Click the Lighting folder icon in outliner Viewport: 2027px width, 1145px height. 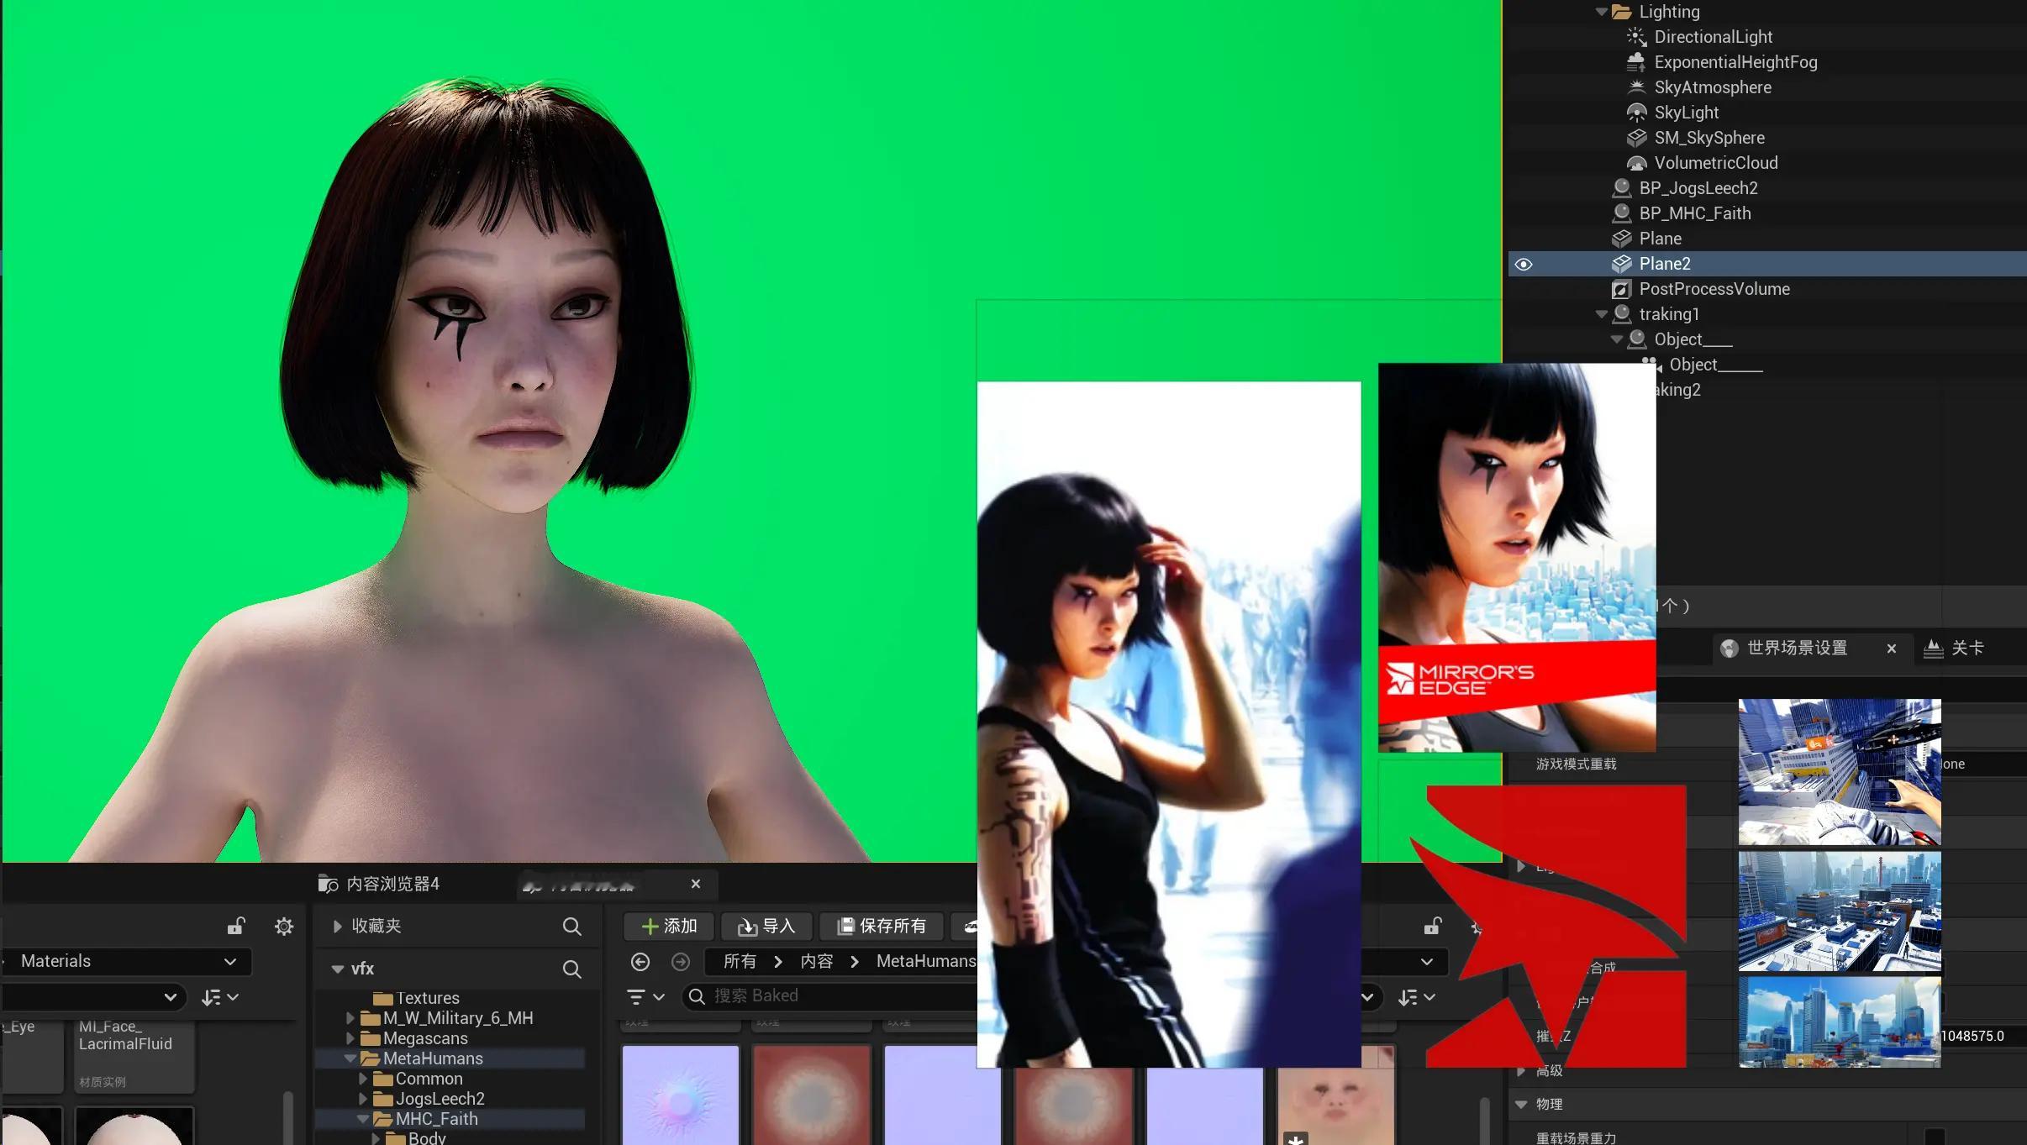[1622, 12]
